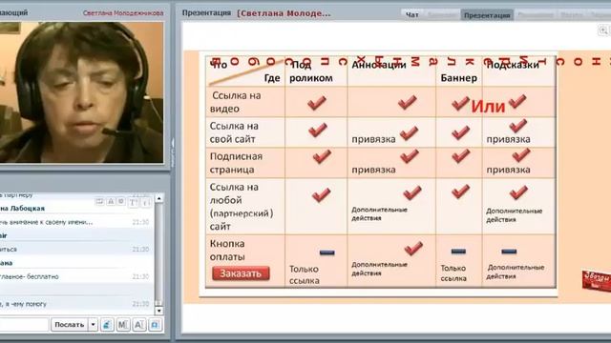
Task: Click the Презентация panel title
Action: (x=206, y=12)
